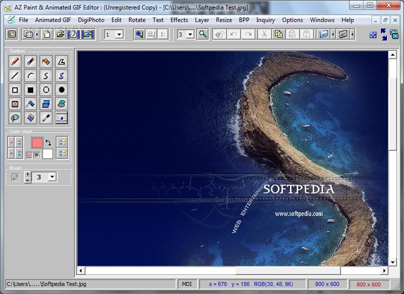The width and height of the screenshot is (404, 294).
Task: Open the Effects menu
Action: 179,20
